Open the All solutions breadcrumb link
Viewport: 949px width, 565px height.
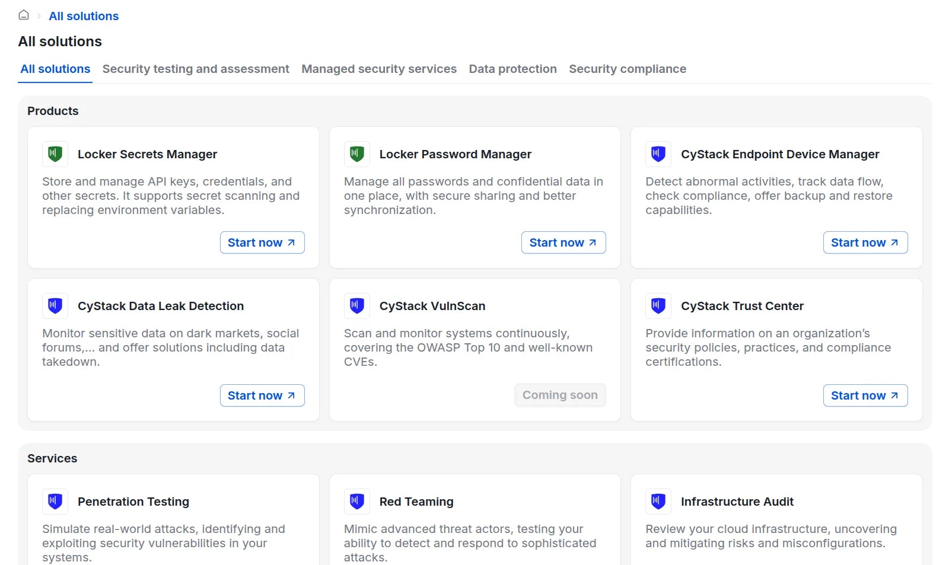84,16
